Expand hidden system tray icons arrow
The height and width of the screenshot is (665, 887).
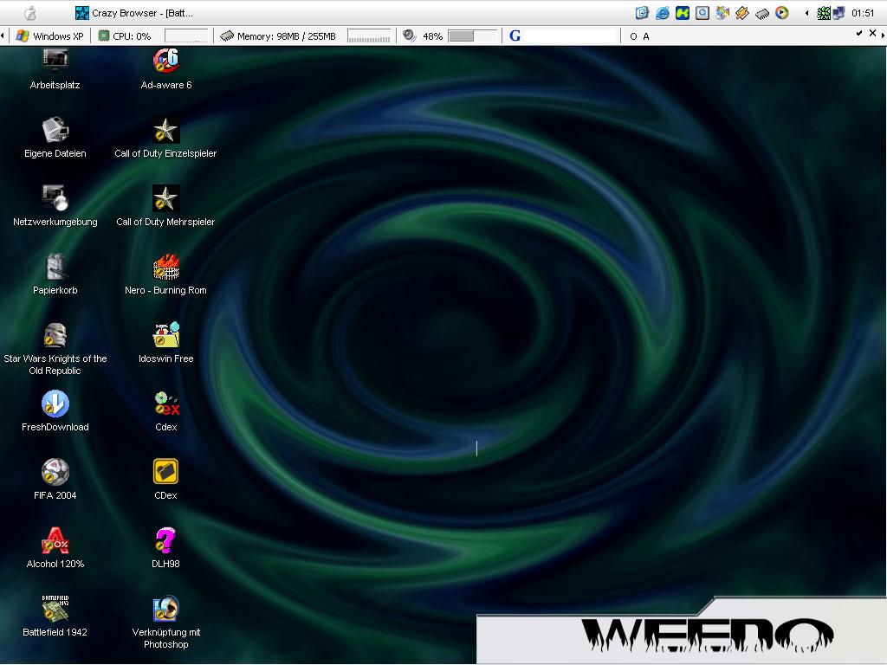(807, 13)
